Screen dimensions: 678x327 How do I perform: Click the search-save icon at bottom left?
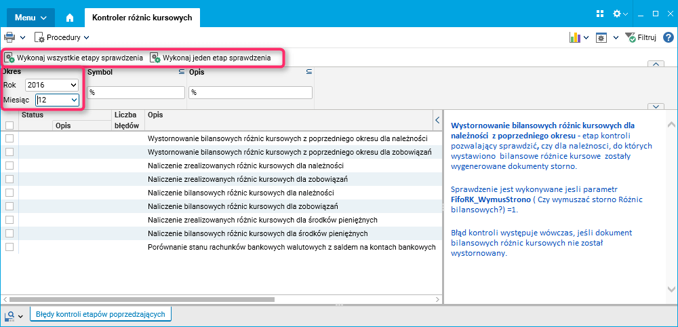[x=11, y=315]
